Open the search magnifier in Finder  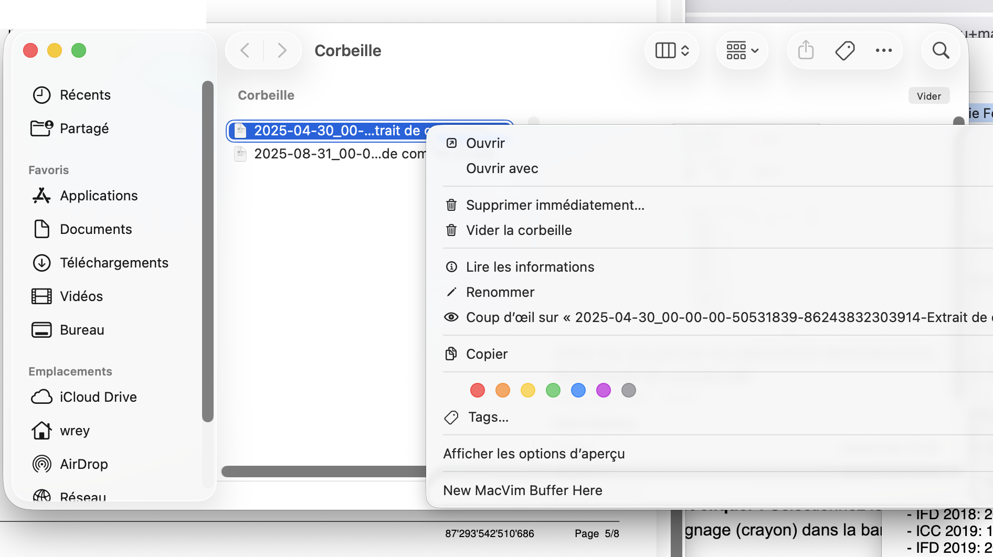click(x=941, y=50)
